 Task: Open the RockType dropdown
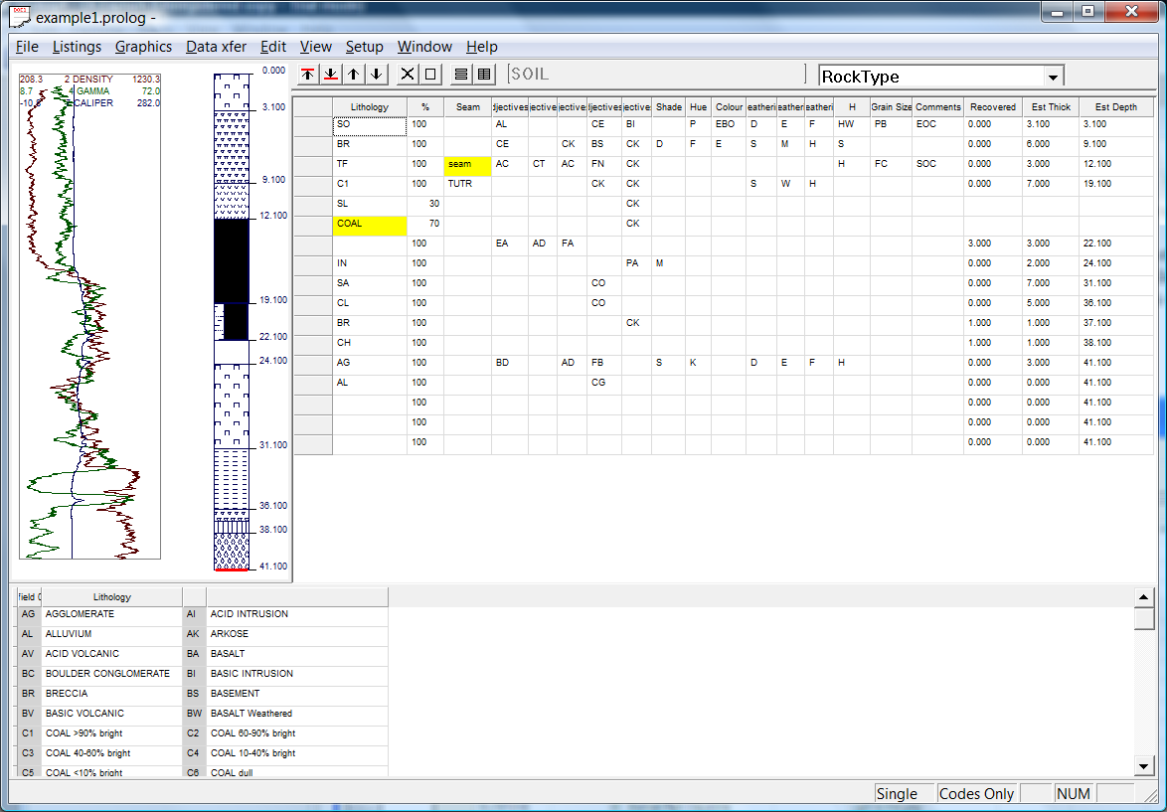click(x=1052, y=77)
